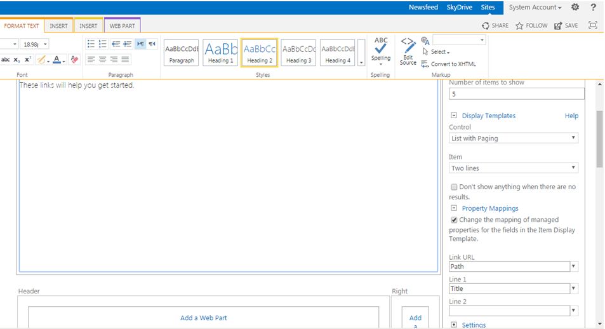The width and height of the screenshot is (605, 329).
Task: Apply text highlight color
Action: click(41, 60)
